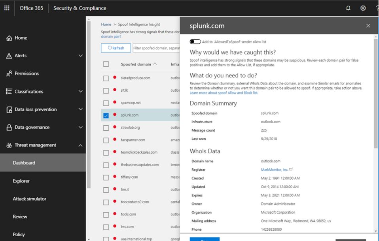The image size is (379, 241).
Task: Check the tim.it row checkbox
Action: [106, 190]
